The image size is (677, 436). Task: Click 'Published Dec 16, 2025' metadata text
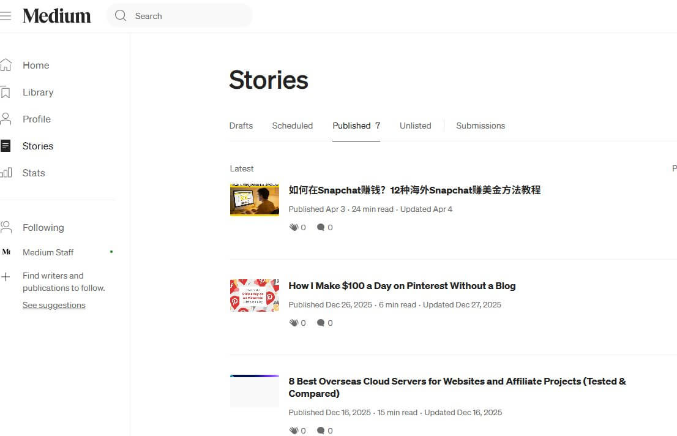tap(329, 412)
